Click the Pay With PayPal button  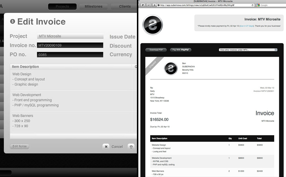181,50
